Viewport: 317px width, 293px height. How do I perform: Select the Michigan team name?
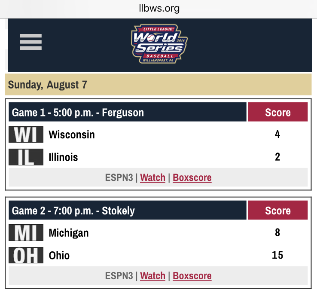point(69,233)
